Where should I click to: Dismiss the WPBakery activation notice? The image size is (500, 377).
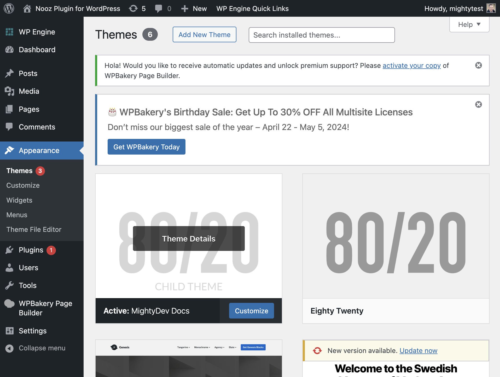[x=479, y=65]
